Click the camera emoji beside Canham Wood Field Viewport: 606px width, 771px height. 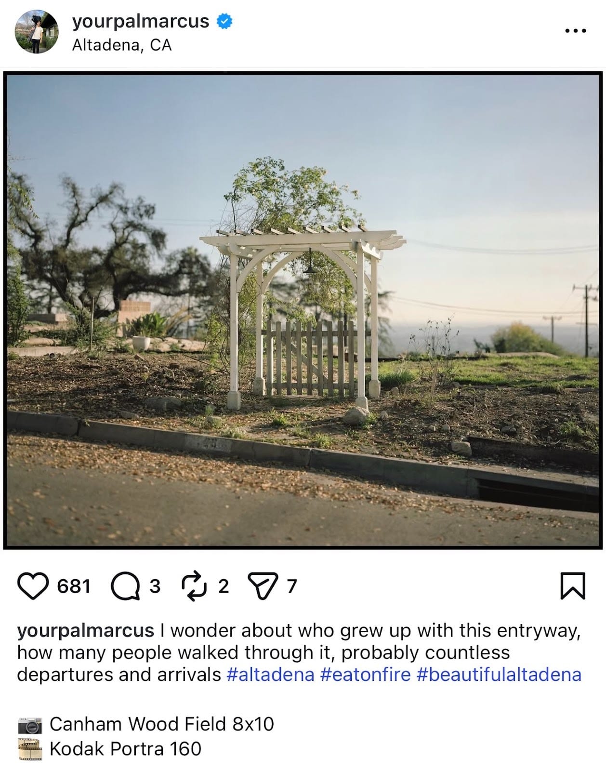tap(30, 725)
